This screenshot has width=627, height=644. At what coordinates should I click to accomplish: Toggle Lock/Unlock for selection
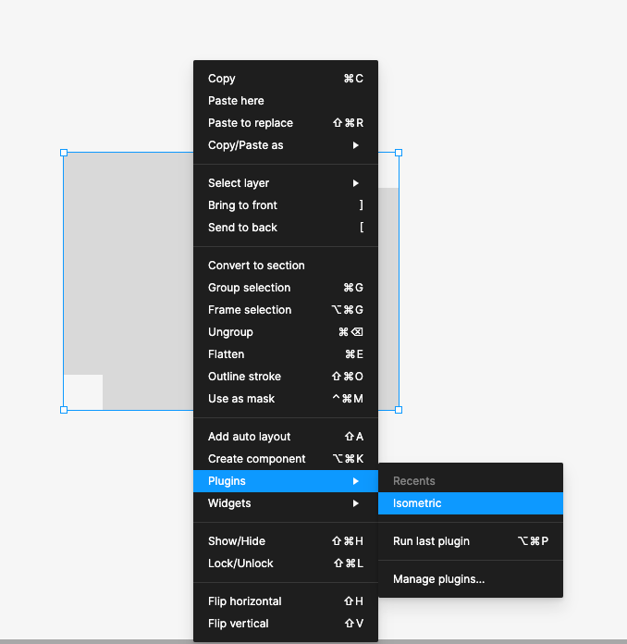(x=286, y=563)
